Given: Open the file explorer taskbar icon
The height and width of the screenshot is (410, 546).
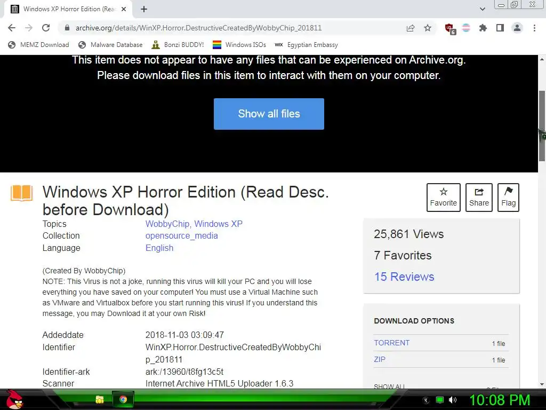Looking at the screenshot, I should 100,399.
